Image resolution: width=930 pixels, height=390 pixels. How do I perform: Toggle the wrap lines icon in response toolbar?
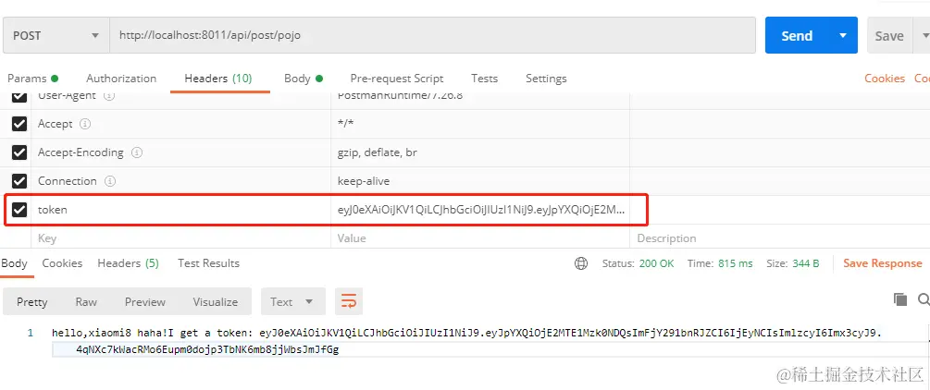point(349,301)
